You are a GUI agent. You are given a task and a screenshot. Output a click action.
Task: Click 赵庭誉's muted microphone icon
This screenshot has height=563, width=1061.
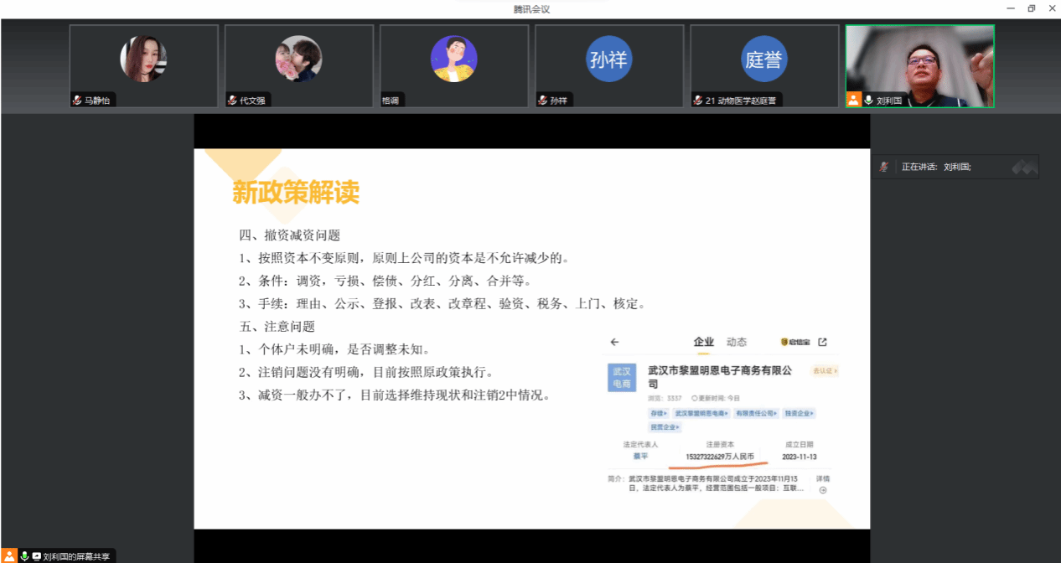(x=697, y=101)
